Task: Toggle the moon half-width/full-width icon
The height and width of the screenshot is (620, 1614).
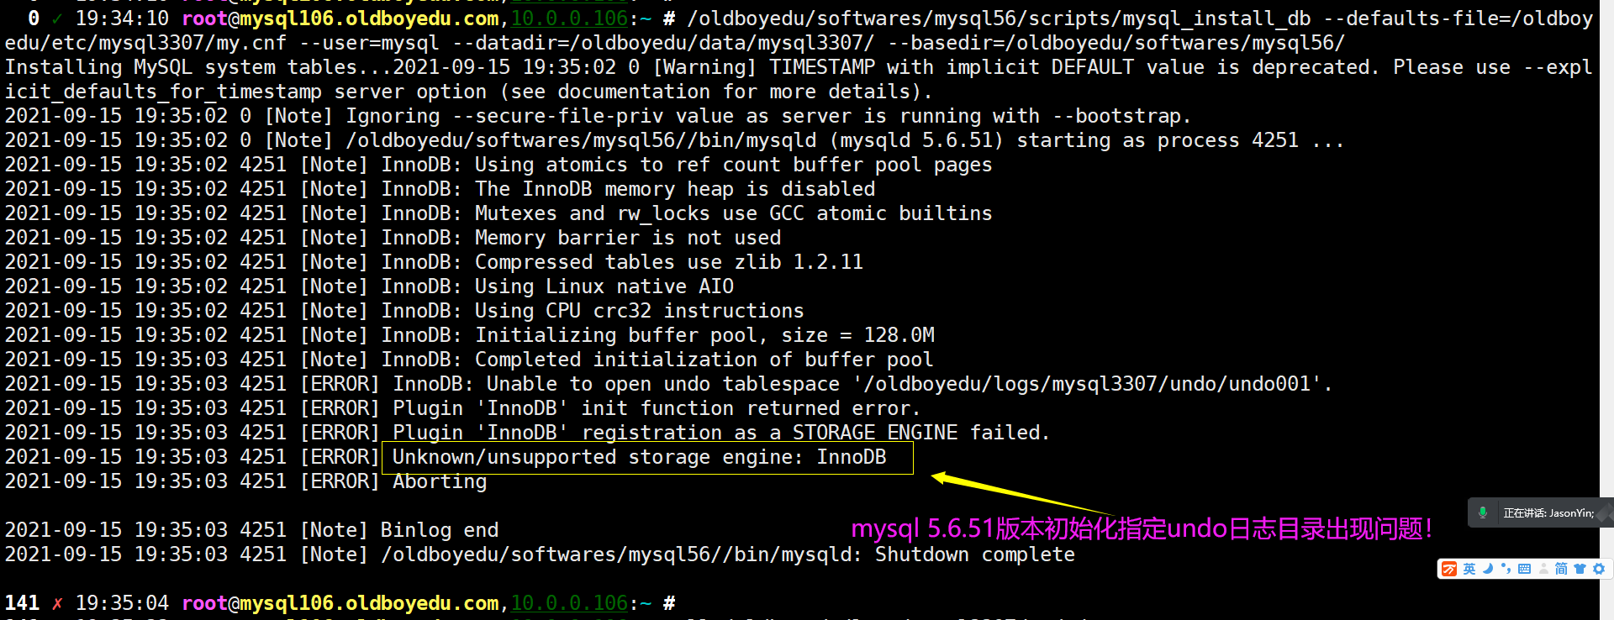Action: coord(1488,569)
